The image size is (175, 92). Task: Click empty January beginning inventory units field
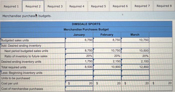[79, 72]
